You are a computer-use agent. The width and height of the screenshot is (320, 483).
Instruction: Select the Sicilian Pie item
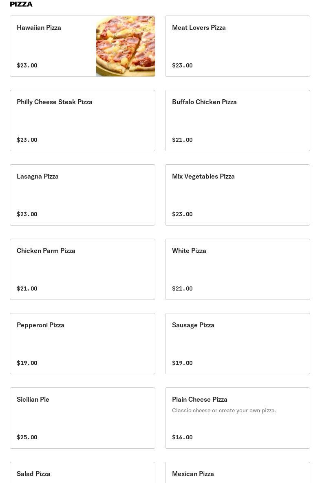pos(82,418)
